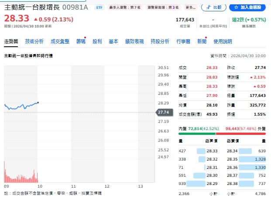Click the star to add to watchlist
271x202 pixels.
(x=236, y=7)
